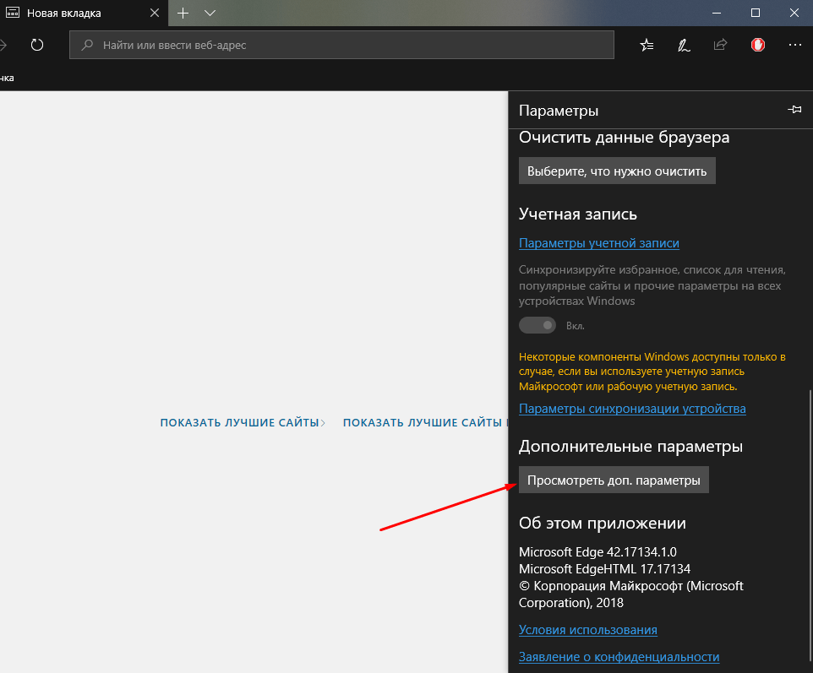Image resolution: width=813 pixels, height=673 pixels.
Task: Open Условия использования link
Action: (588, 630)
